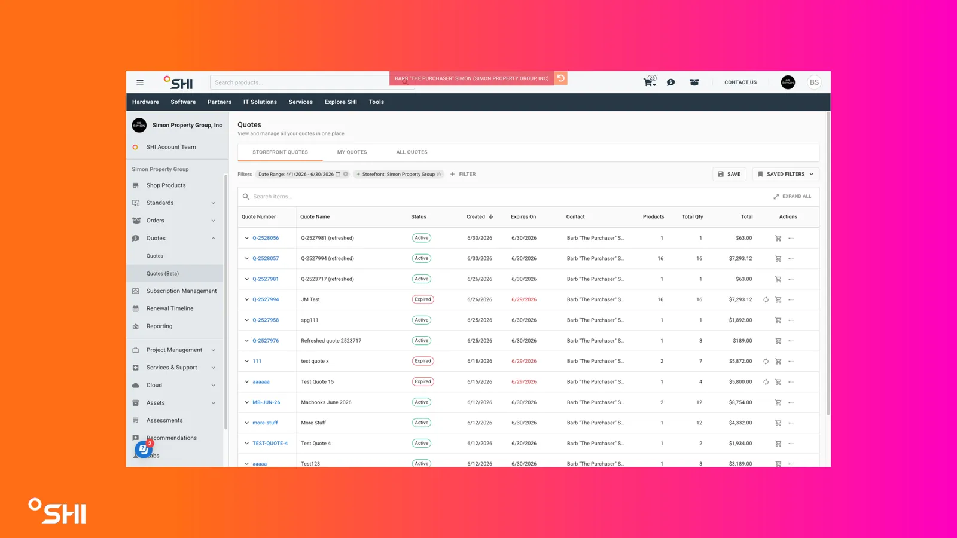Refresh expired quote Q-2527994
Viewport: 957px width, 538px height.
(766, 299)
